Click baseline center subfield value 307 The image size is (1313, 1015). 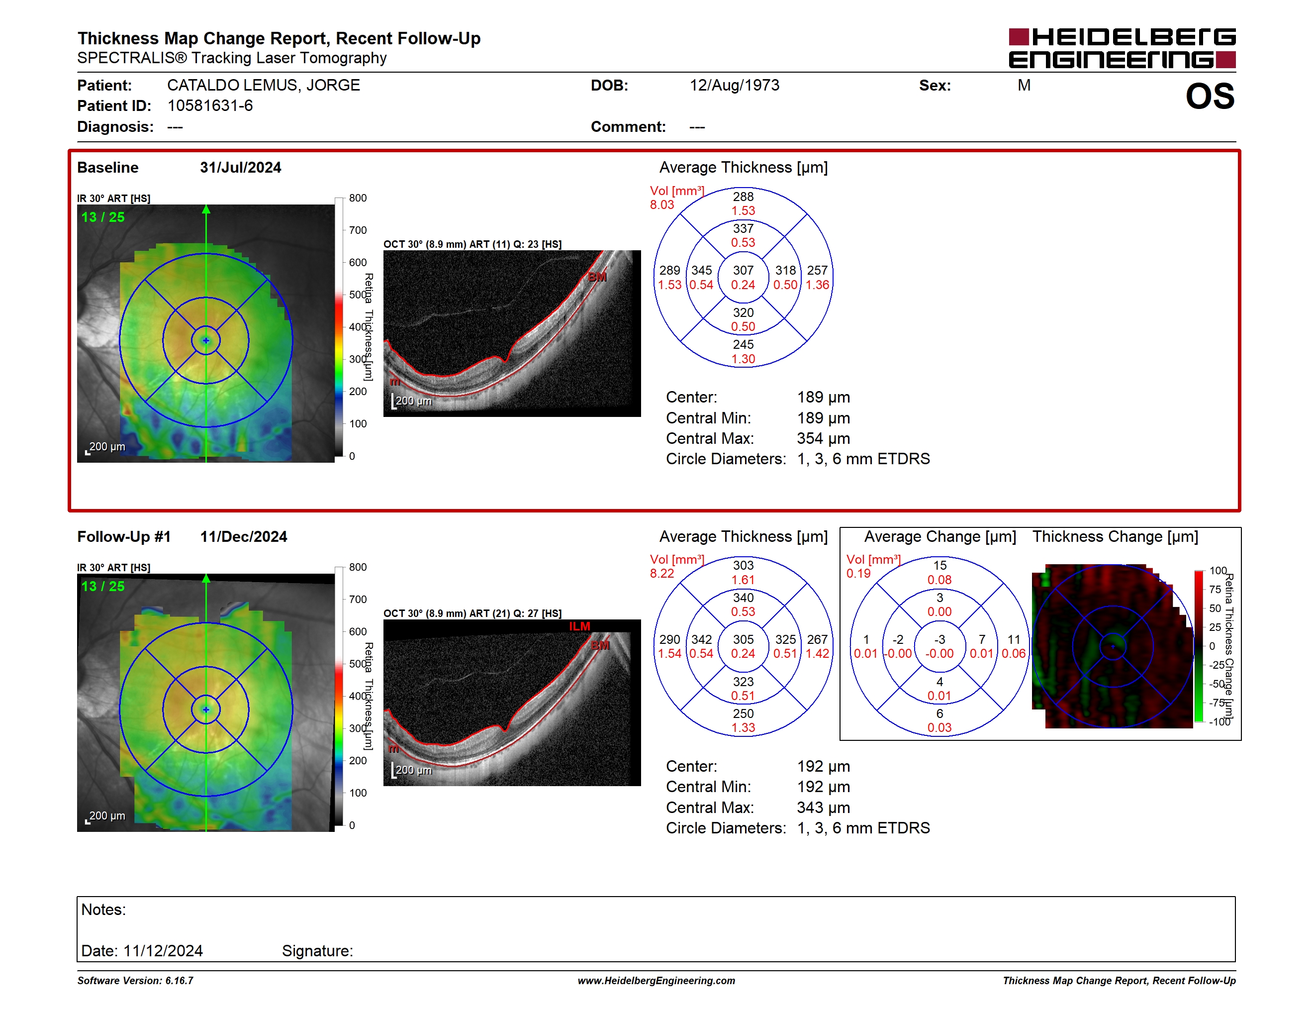coord(743,271)
